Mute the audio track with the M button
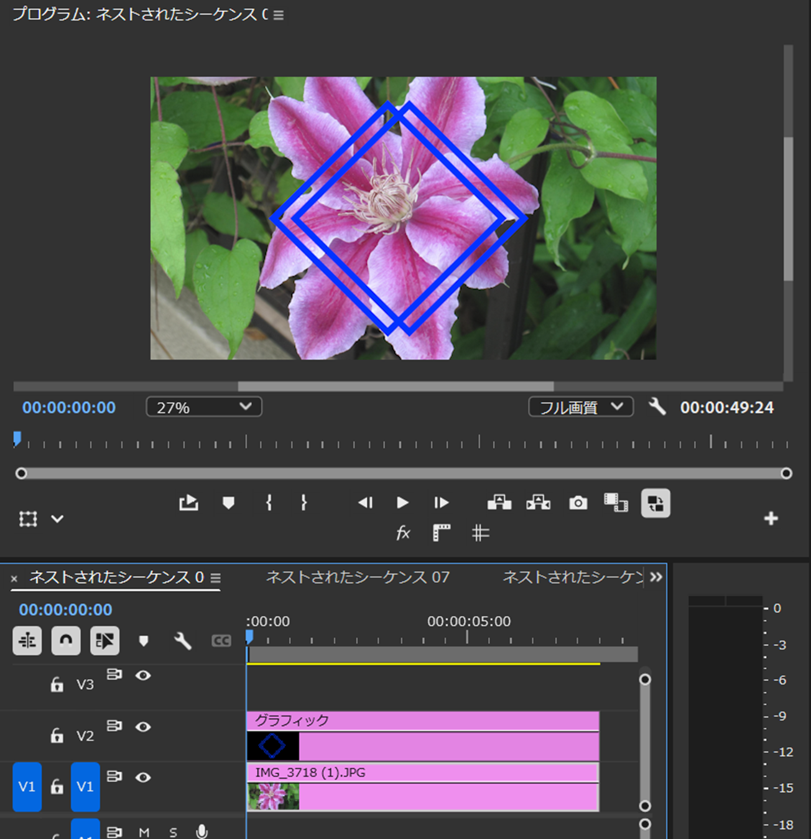811x839 pixels. pos(144,832)
